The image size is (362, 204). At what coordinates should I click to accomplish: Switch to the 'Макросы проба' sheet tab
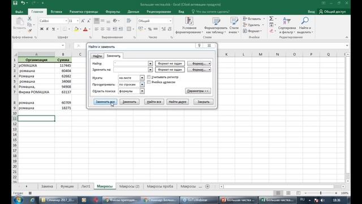pos(160,186)
